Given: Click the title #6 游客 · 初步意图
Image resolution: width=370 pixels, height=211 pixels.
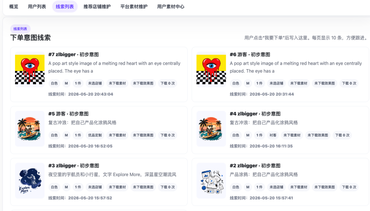Looking at the screenshot, I should coord(250,54).
